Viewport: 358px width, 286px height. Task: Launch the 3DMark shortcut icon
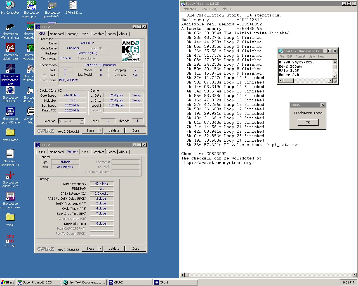(30, 116)
